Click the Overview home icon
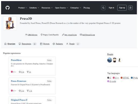 (x=5, y=44)
